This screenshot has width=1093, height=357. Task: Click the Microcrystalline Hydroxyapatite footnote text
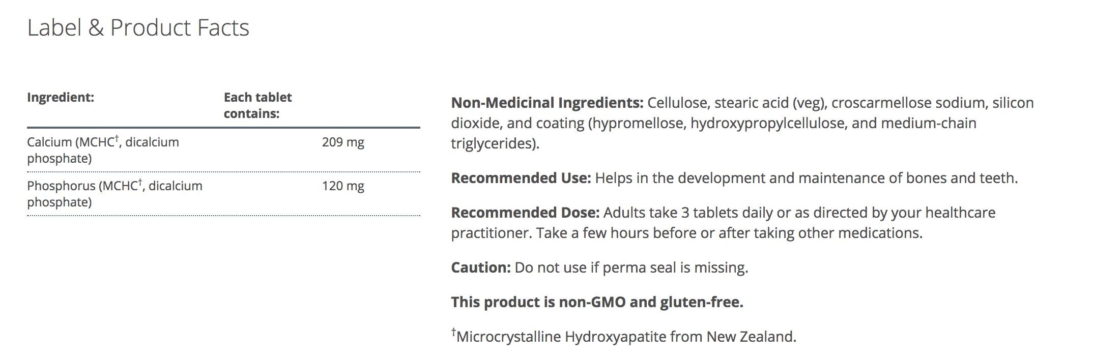tap(626, 337)
